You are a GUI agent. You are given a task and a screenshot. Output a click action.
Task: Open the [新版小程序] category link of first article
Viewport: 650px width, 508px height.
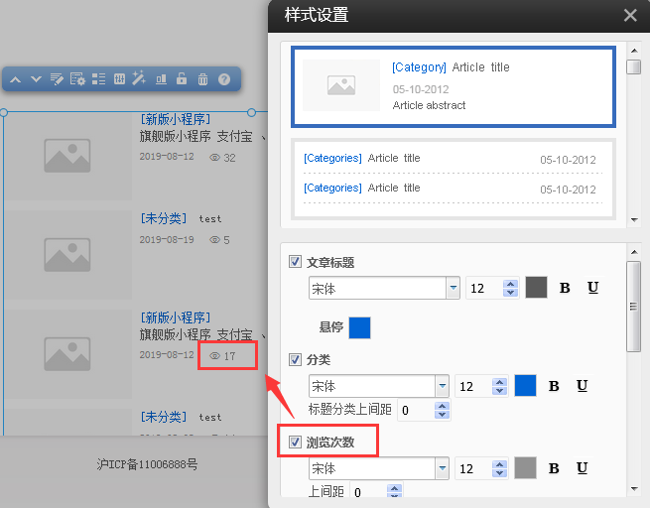(x=175, y=118)
